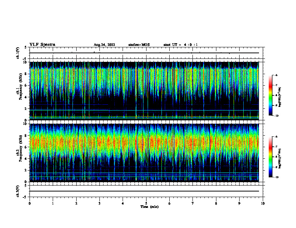Image resolution: width=296 pixels, height=228 pixels.
Task: Click the ch.2 color scale bar
Action: pos(271,157)
